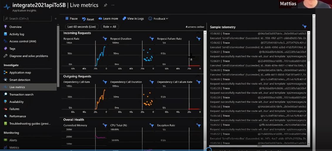The height and width of the screenshot is (151, 332).
Task: Click the Transaction search icon
Action: pos(6,95)
